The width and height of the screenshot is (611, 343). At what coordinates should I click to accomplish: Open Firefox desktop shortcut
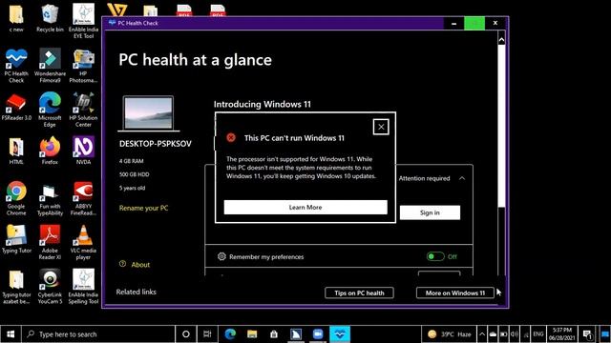pos(50,151)
